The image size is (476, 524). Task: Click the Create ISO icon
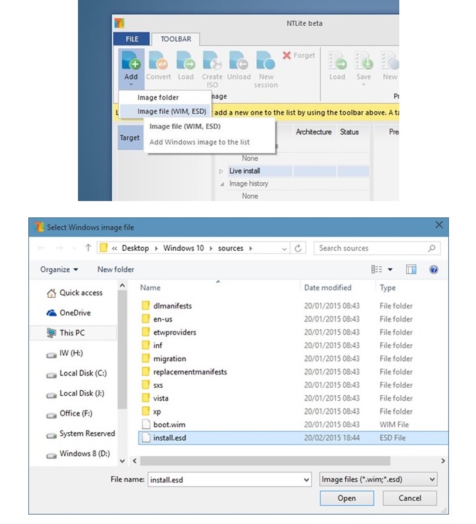click(212, 60)
